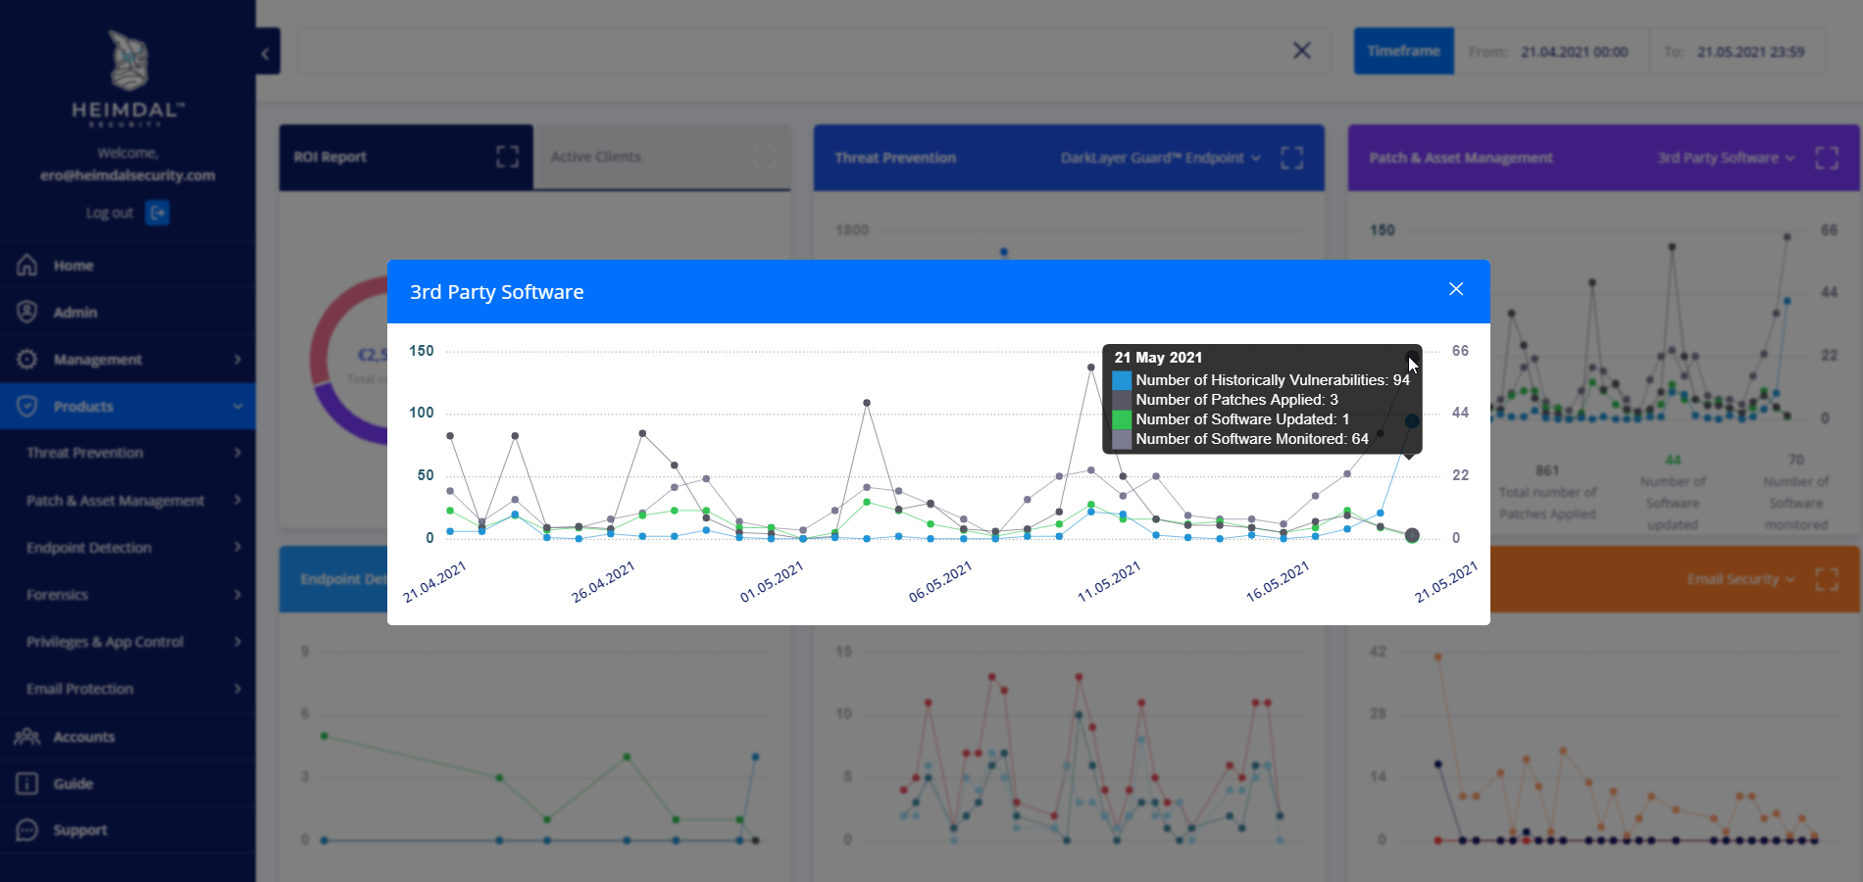Close the 3rd Party Software popup
1863x882 pixels.
(1456, 289)
